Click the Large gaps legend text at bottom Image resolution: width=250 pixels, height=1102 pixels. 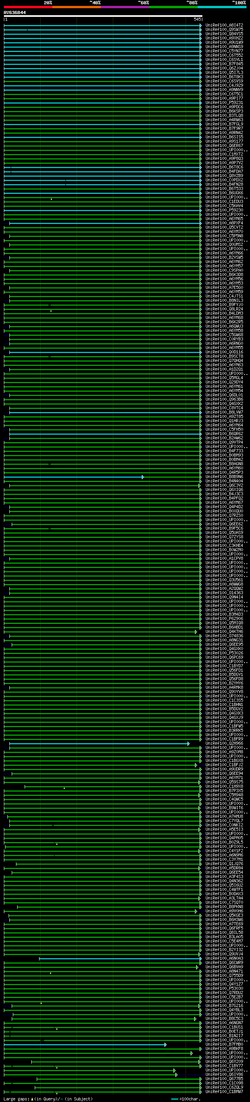coord(48,1098)
